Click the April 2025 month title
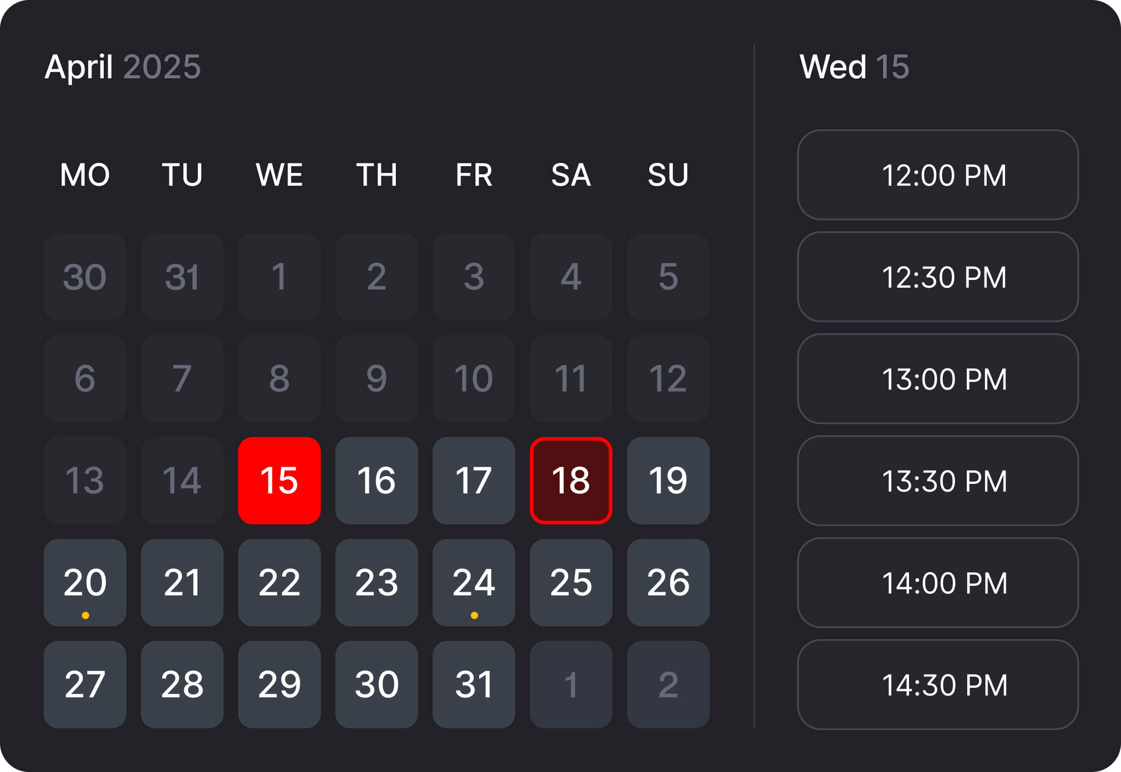 tap(122, 67)
